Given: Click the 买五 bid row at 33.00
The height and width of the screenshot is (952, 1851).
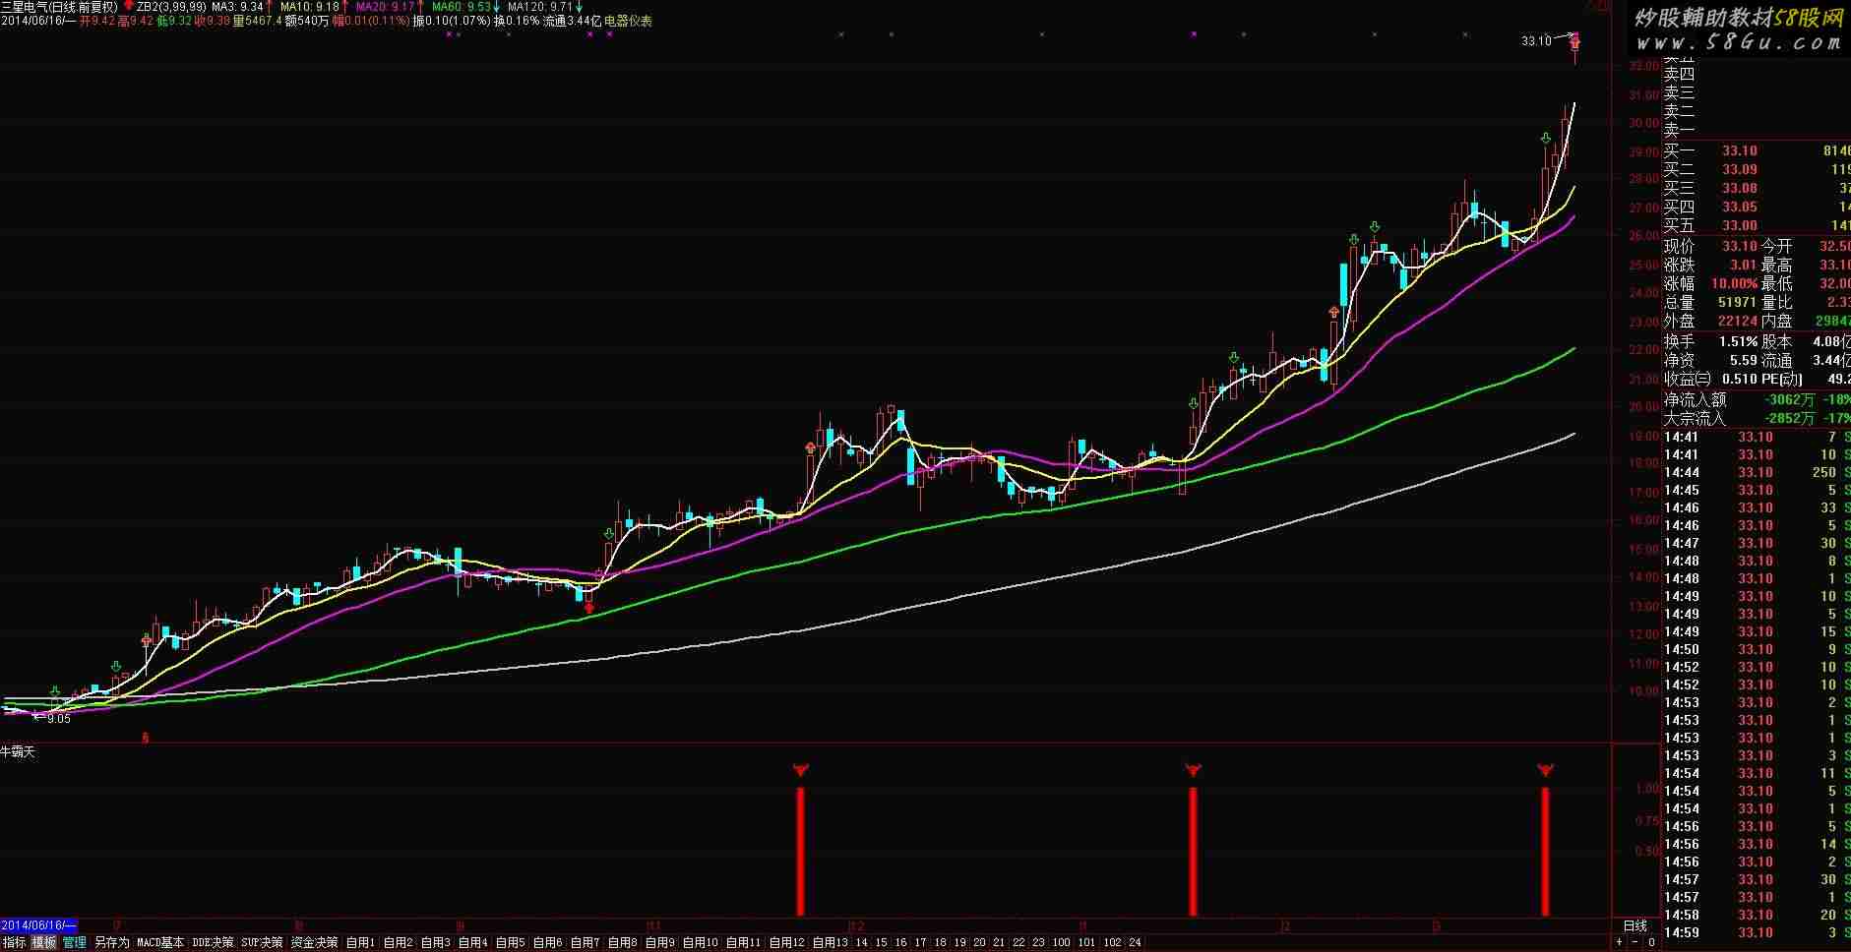Looking at the screenshot, I should (x=1757, y=225).
